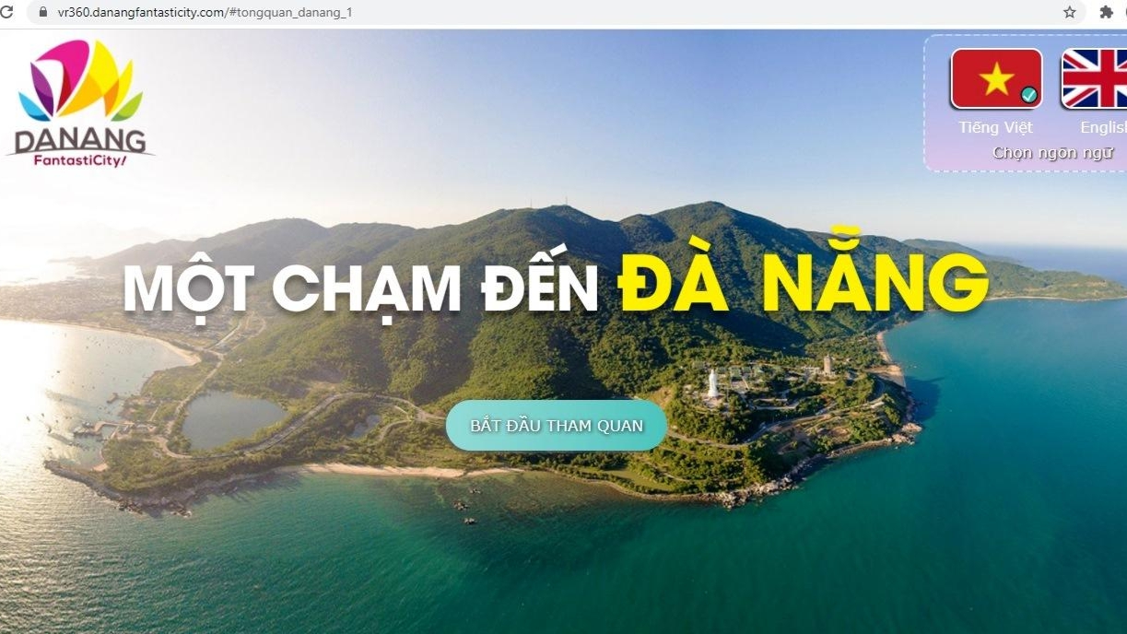Bookmark this page with the star icon

(1070, 12)
